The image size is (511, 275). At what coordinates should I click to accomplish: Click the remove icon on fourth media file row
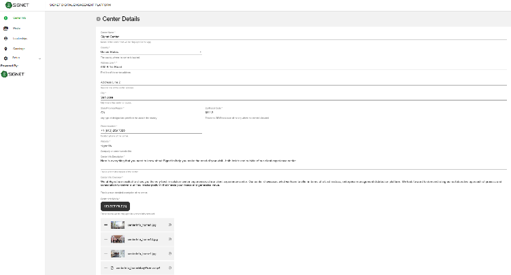coord(170,268)
